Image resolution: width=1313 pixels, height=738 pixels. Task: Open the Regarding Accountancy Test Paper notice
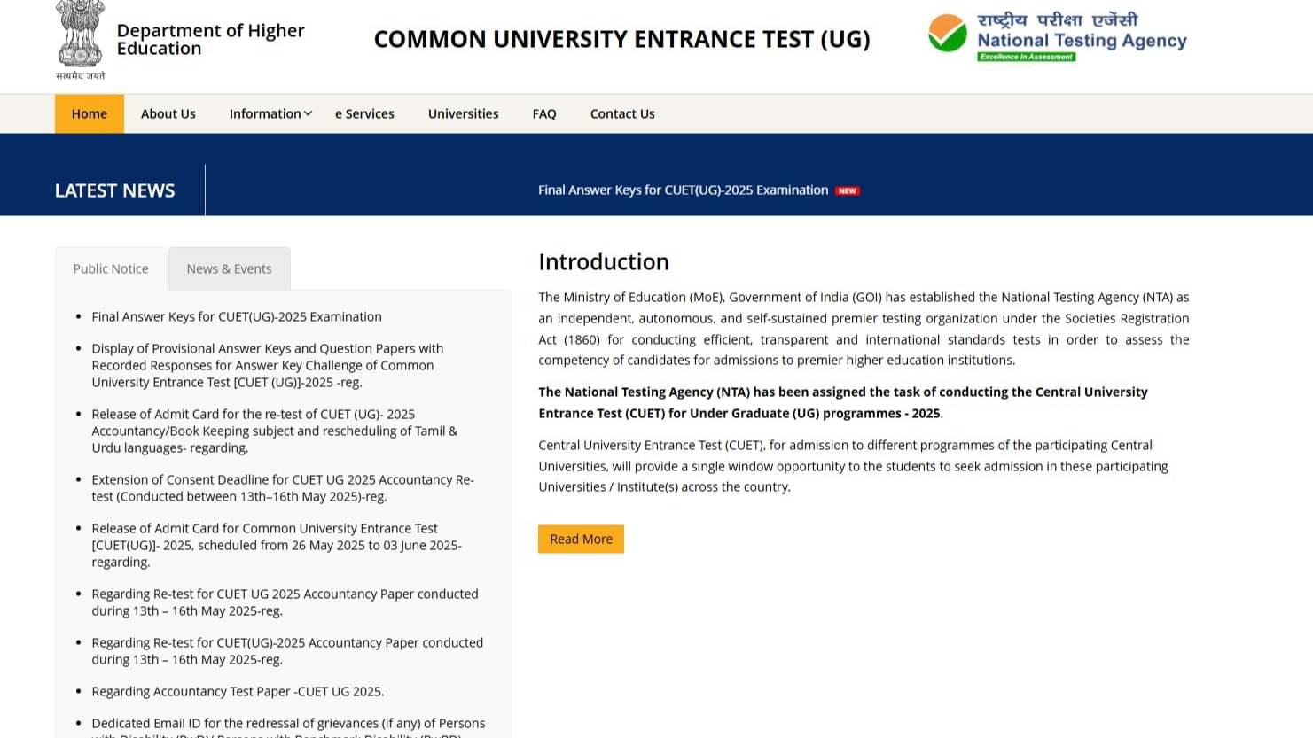[238, 691]
